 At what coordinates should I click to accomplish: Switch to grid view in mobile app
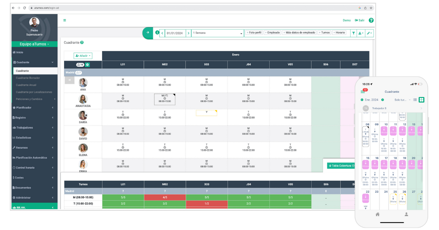pyautogui.click(x=421, y=100)
